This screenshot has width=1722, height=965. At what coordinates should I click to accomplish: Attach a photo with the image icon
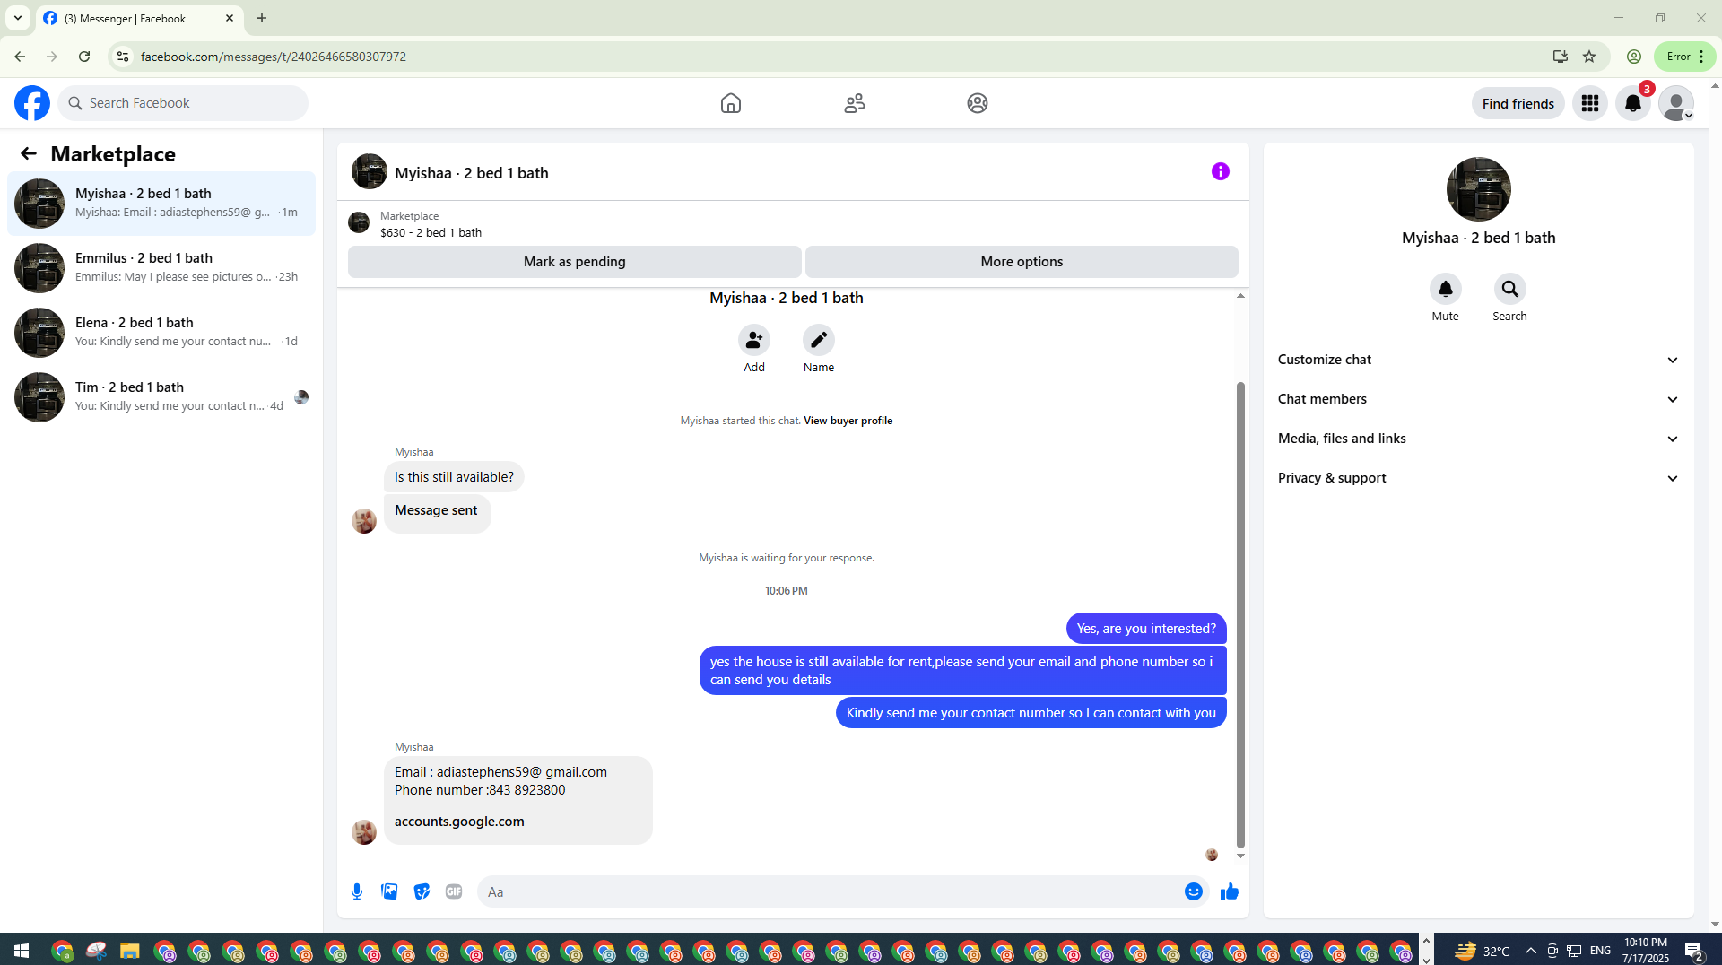click(389, 891)
